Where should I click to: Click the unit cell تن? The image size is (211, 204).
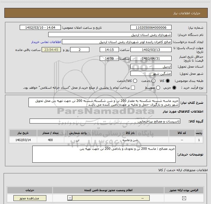tap(78, 140)
